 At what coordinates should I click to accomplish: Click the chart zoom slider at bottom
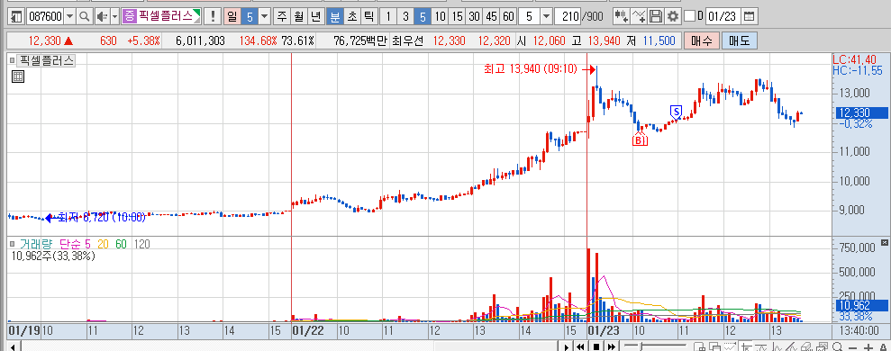pyautogui.click(x=654, y=346)
